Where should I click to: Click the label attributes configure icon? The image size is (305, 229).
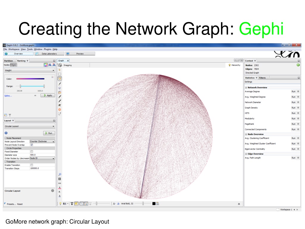point(158,204)
